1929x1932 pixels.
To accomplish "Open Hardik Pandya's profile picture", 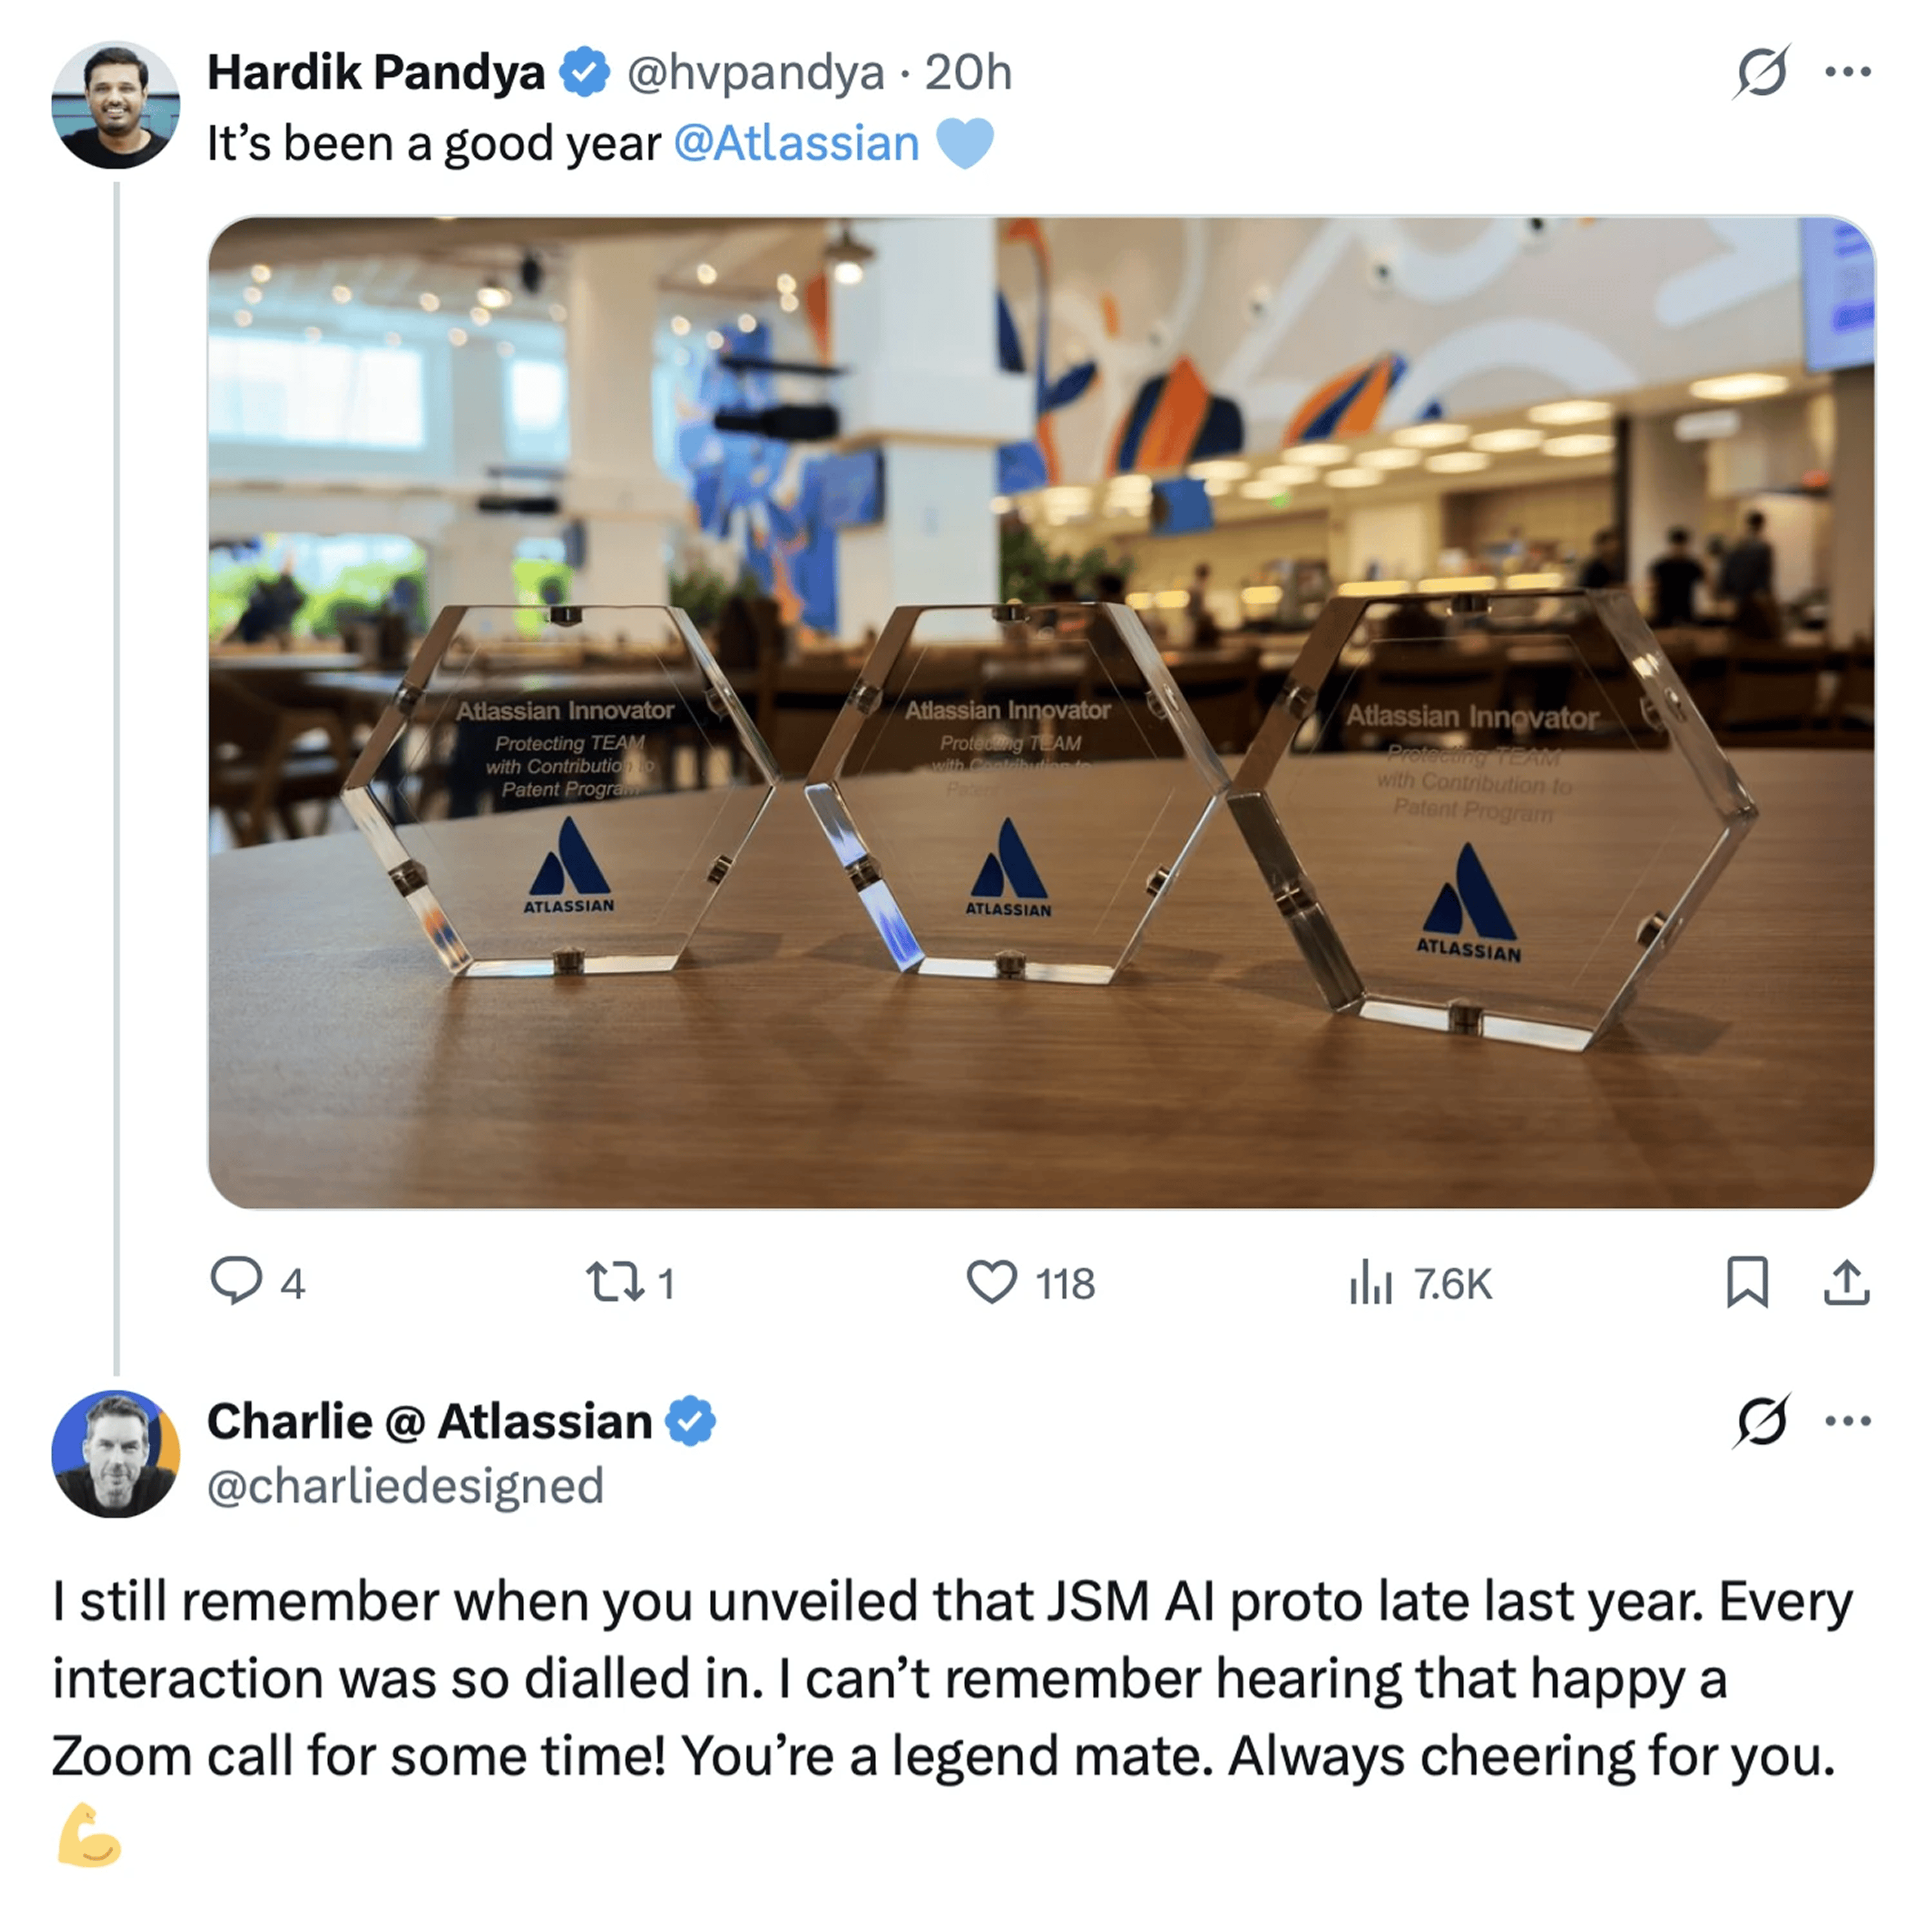I will pos(116,105).
